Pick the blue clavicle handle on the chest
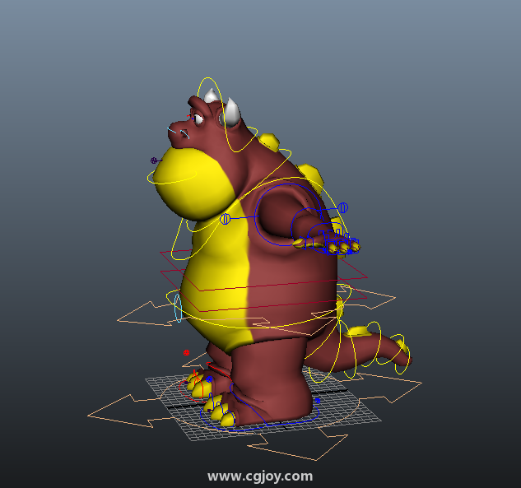Screen dimensions: 521x488 225,219
